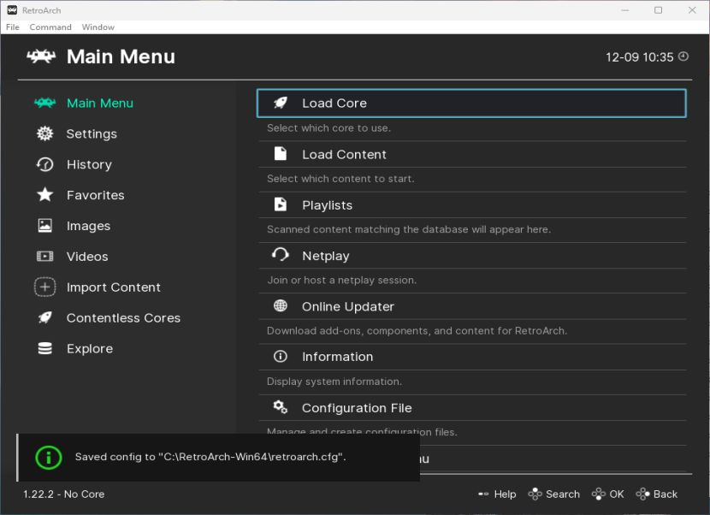Click the Settings gear icon in sidebar

pos(44,133)
